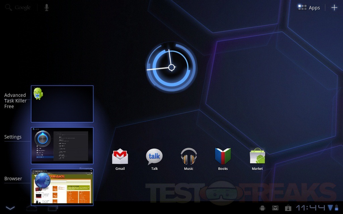Tap the voice search microphone icon

tap(47, 7)
